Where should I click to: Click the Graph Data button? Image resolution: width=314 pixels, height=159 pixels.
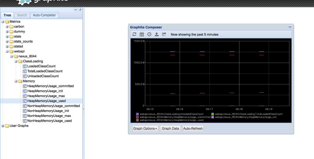(170, 128)
